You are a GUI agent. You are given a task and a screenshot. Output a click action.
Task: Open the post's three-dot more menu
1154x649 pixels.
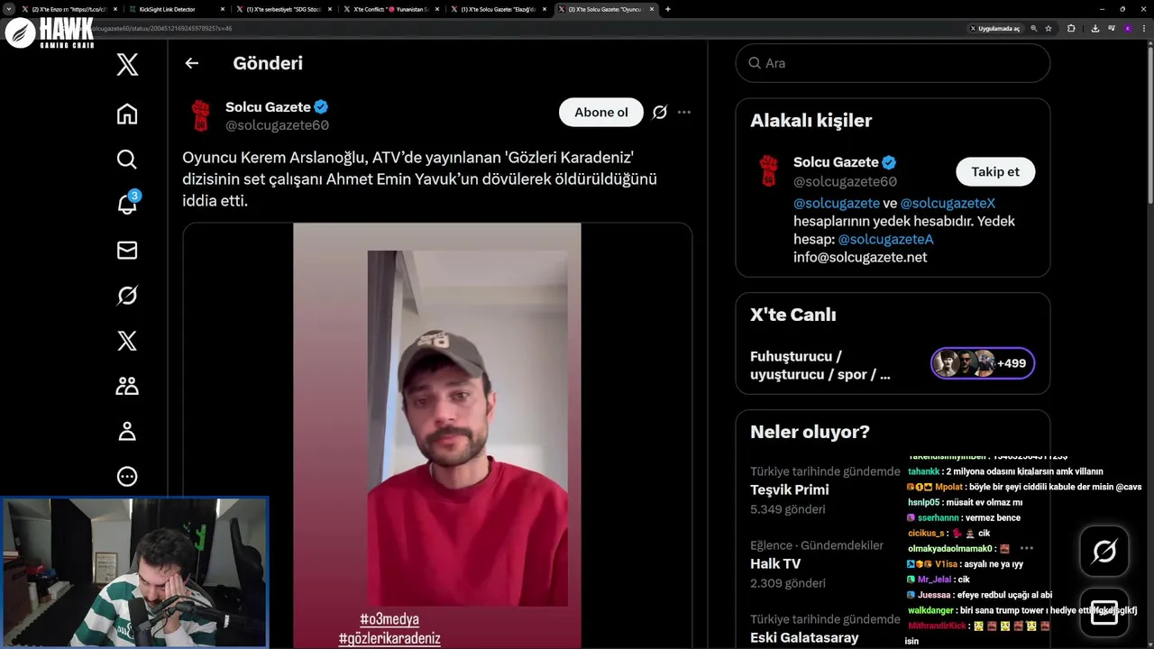click(684, 113)
